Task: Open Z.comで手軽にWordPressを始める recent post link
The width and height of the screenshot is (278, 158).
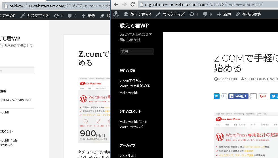Action: [x=135, y=83]
